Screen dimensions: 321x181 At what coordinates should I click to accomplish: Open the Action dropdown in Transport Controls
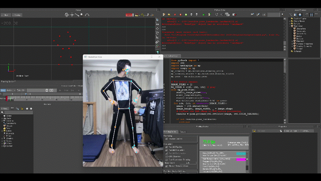pos(11,90)
